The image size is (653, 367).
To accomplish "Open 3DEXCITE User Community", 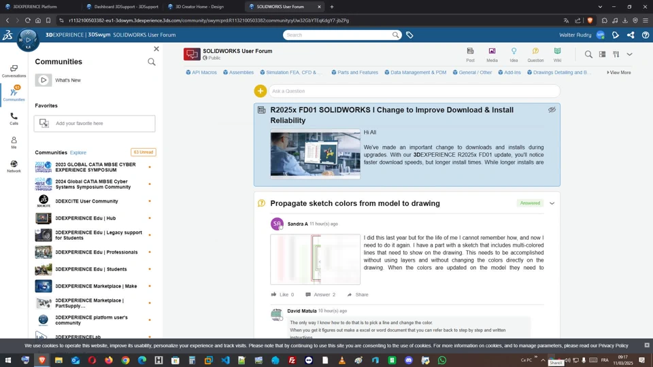I will point(86,201).
